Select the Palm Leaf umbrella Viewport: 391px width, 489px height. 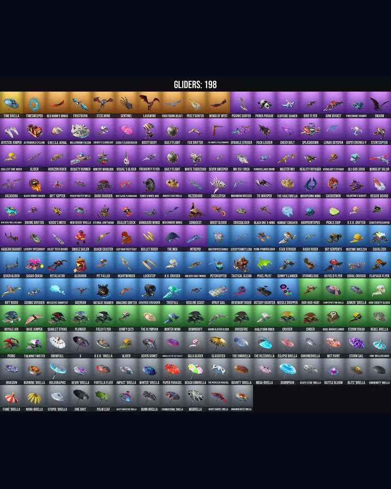point(104,398)
